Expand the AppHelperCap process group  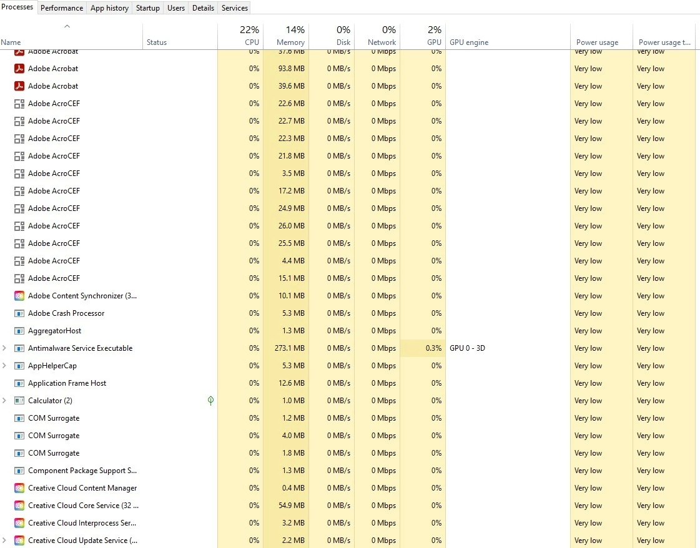4,366
